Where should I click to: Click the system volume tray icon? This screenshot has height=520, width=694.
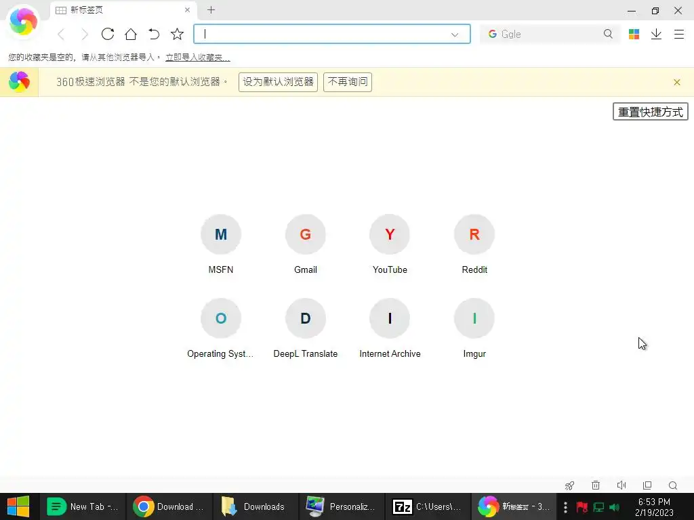click(x=614, y=507)
